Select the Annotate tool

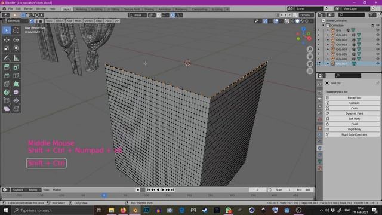click(7, 58)
